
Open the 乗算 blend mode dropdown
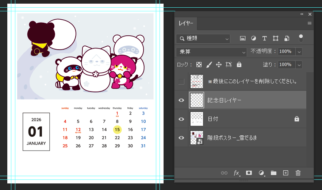click(x=212, y=52)
